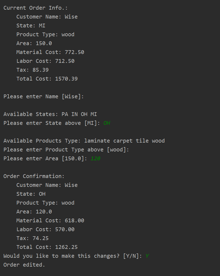Click the 'Customer Name: Wise' line under Current Order

[x=47, y=17]
